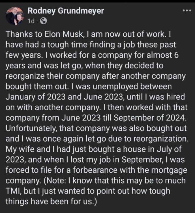195x213 pixels.
Task: Click the globe public audience icon
Action: pyautogui.click(x=44, y=21)
